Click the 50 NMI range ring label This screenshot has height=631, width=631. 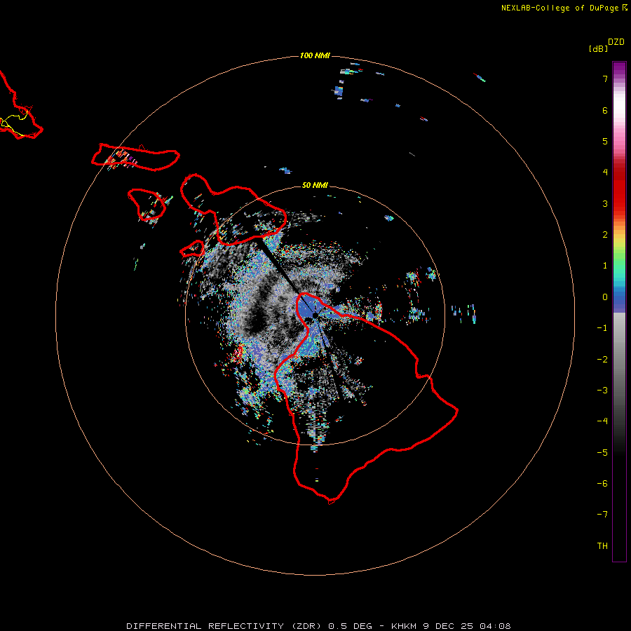(315, 185)
